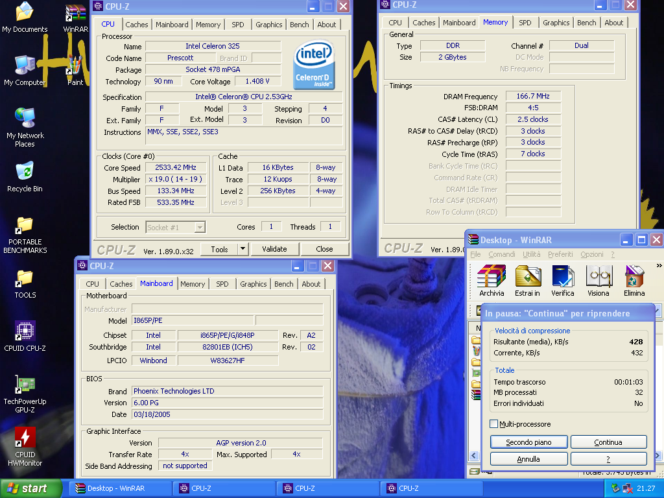
Task: Open the WinRAR Preferiti menu
Action: click(x=560, y=254)
